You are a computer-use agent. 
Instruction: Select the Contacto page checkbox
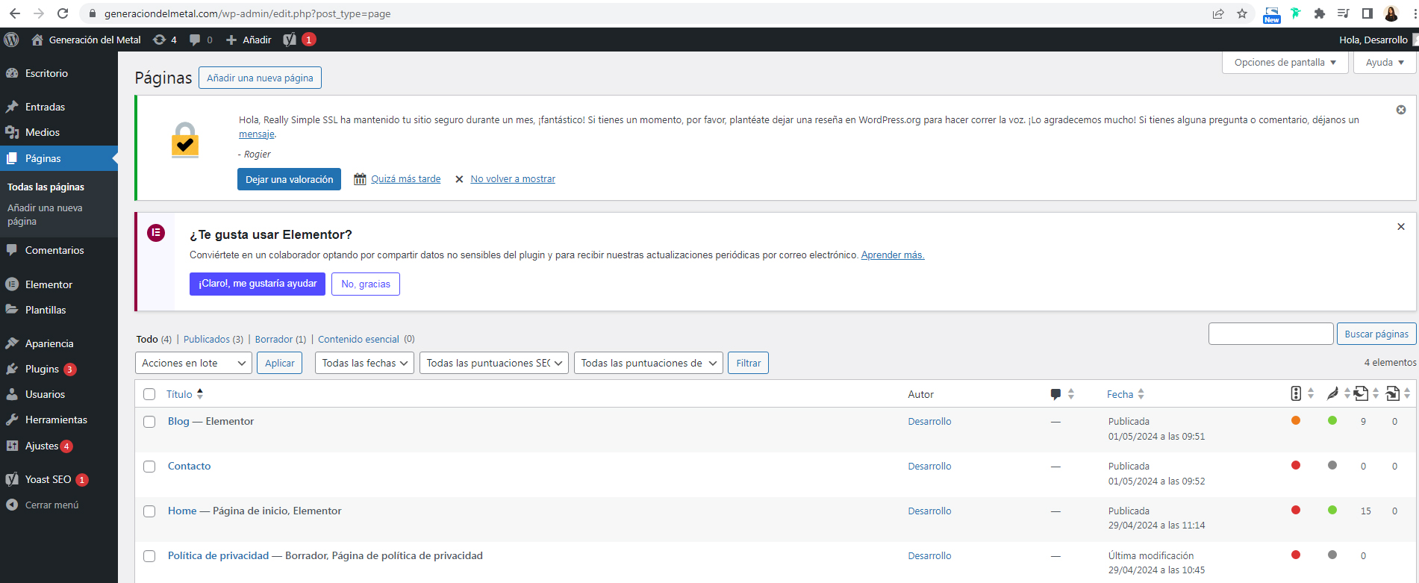(x=149, y=467)
